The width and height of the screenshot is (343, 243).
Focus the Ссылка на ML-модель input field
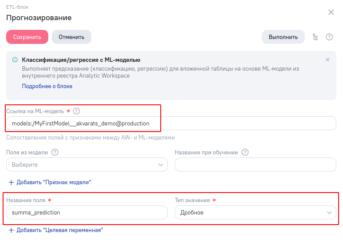pyautogui.click(x=171, y=123)
